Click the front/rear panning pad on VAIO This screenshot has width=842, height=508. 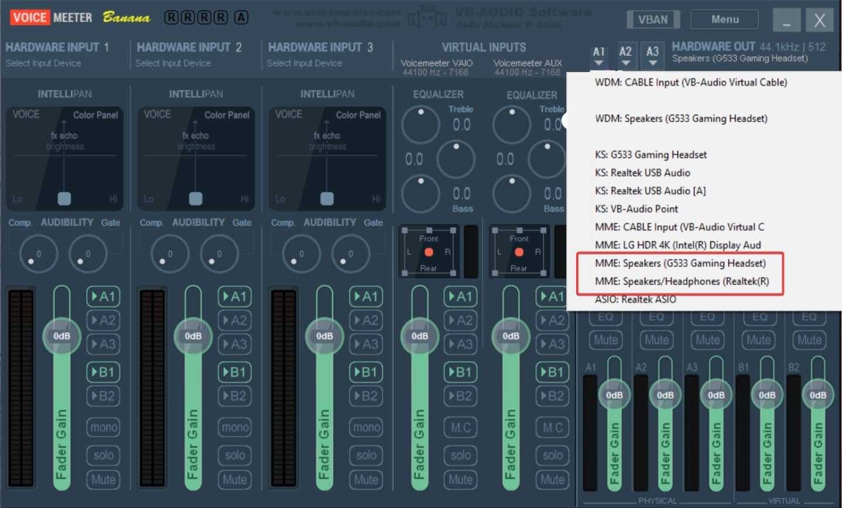click(x=428, y=251)
